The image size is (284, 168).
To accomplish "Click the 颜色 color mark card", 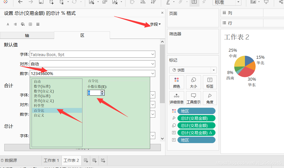I will coord(177,82).
